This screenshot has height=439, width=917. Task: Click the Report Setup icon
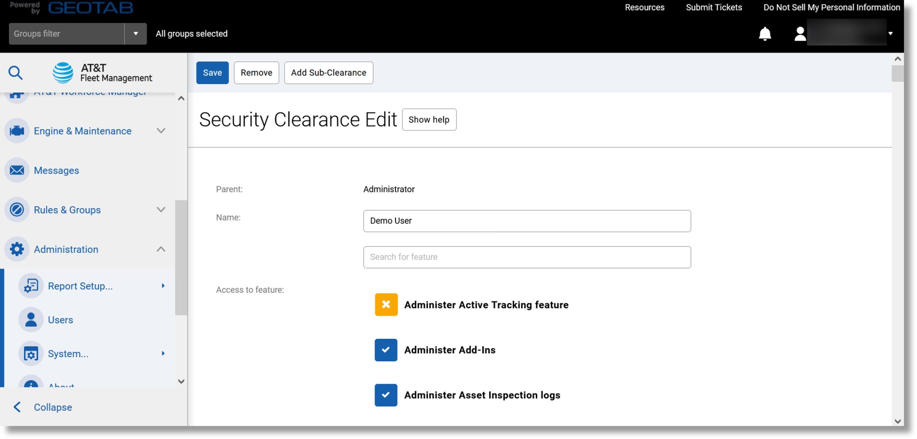point(31,286)
